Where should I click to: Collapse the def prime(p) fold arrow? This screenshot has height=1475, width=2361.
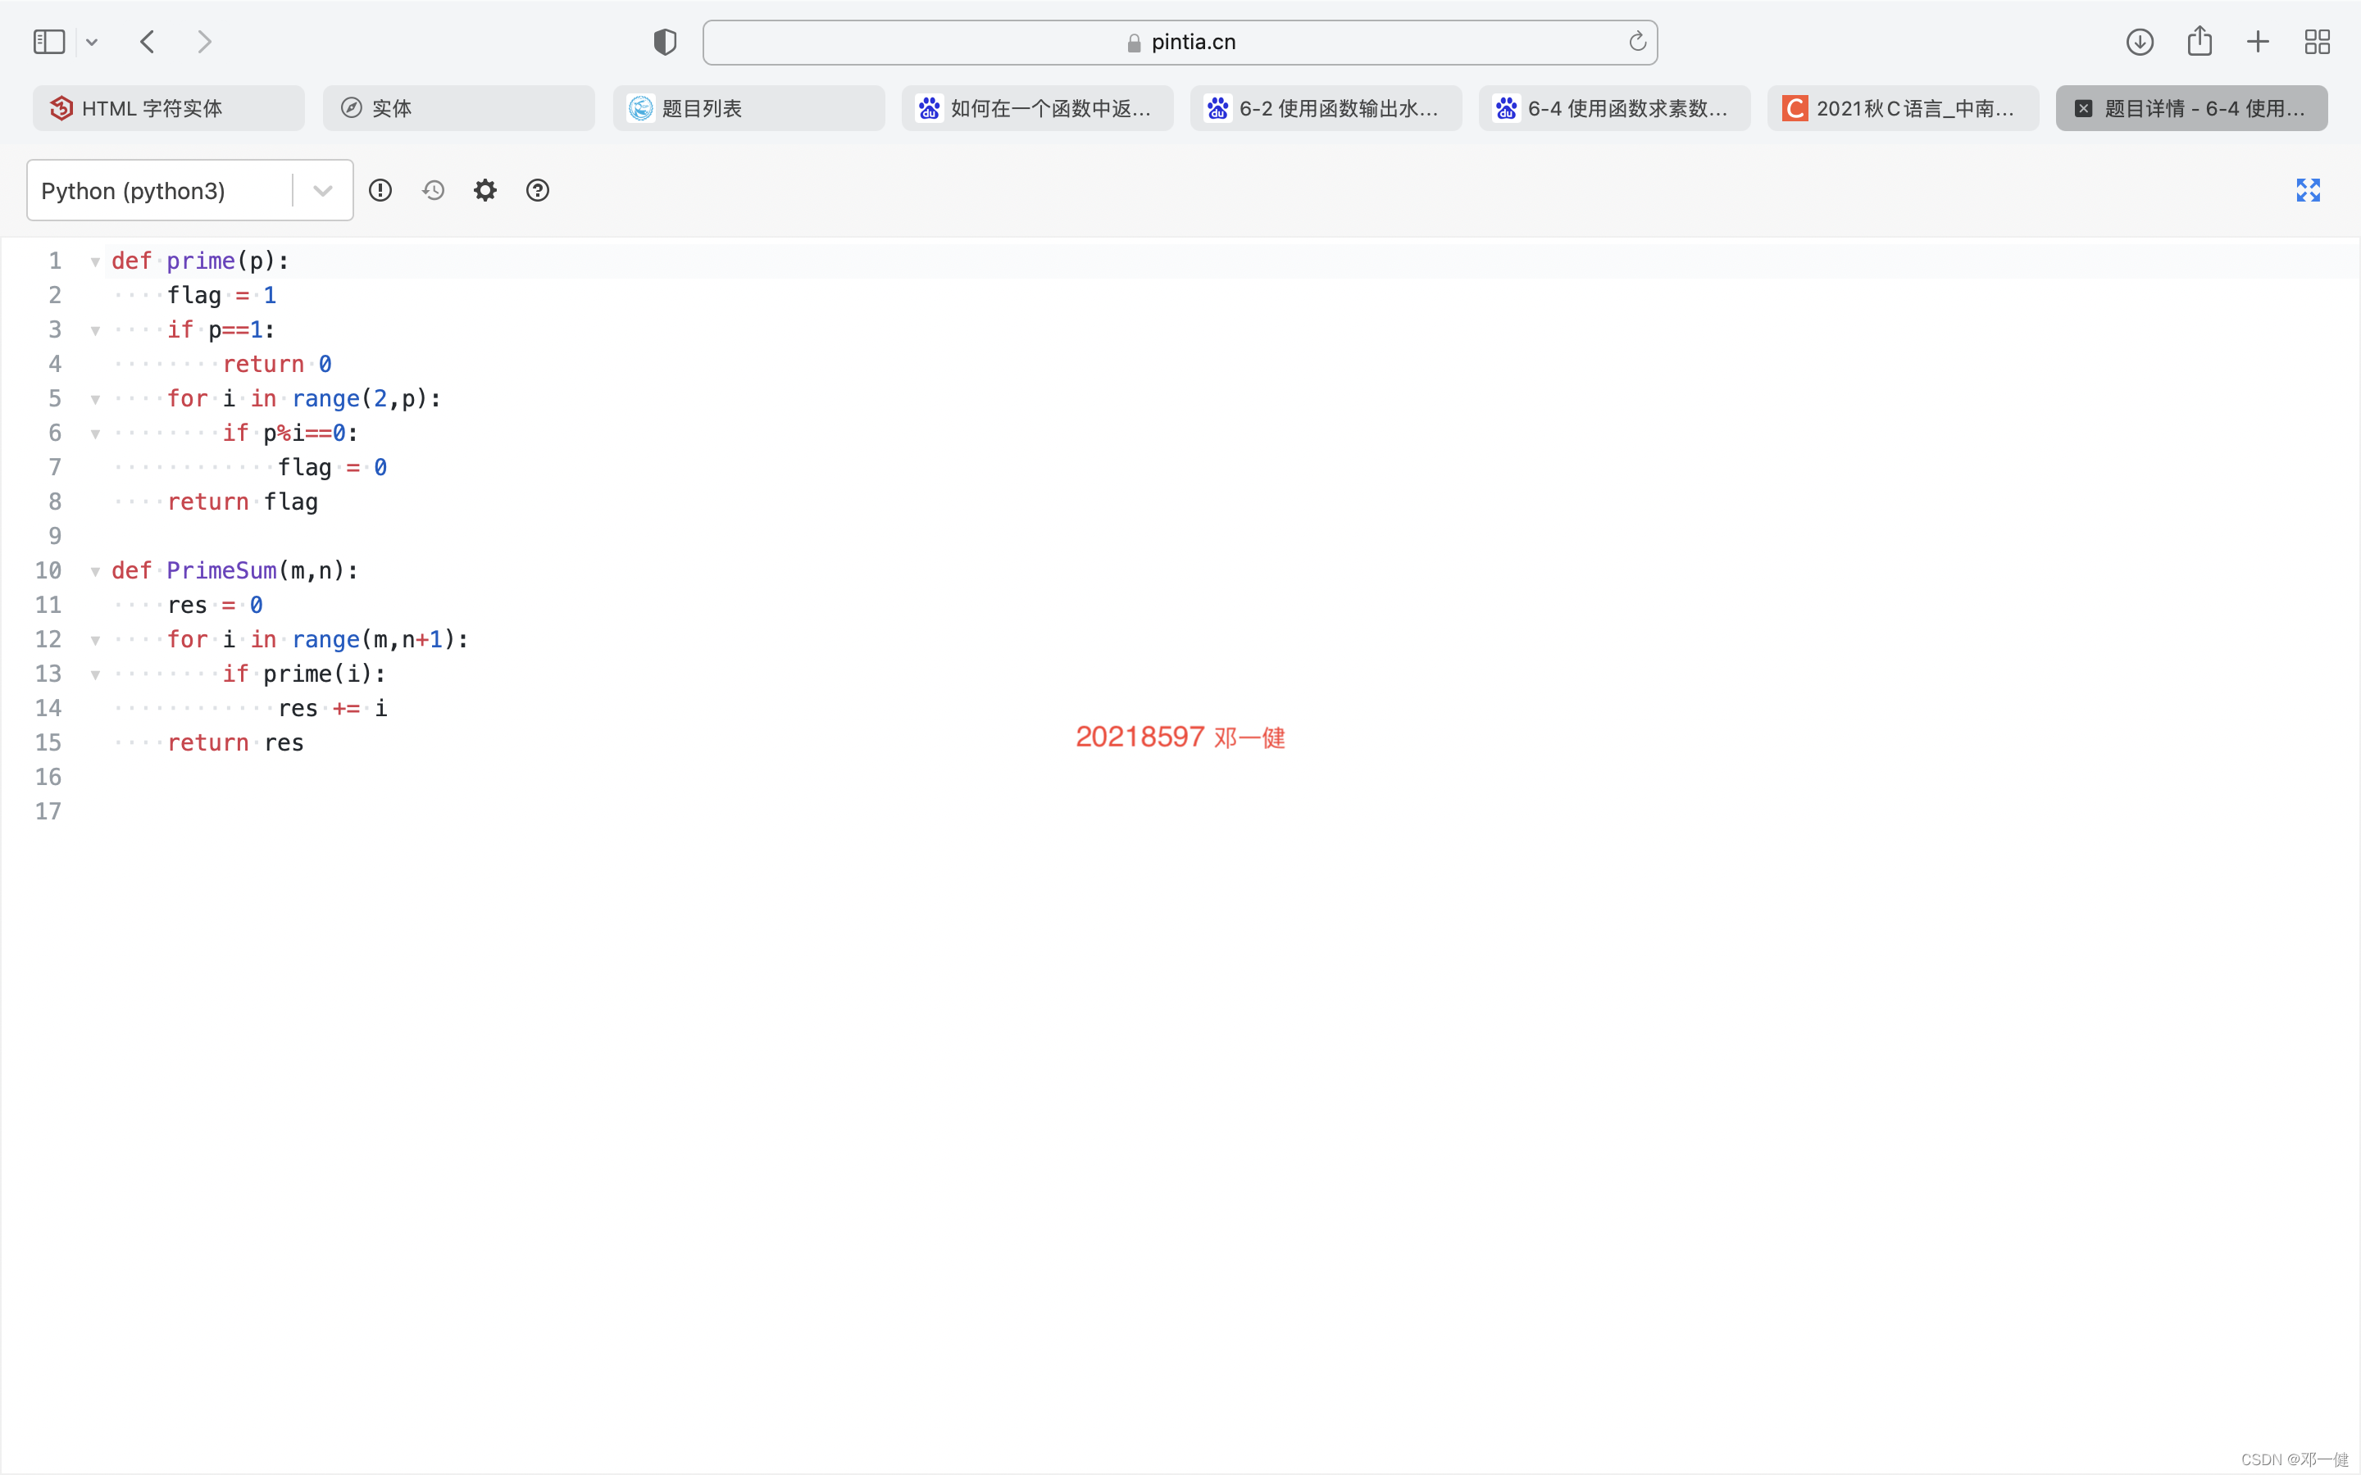(x=96, y=261)
